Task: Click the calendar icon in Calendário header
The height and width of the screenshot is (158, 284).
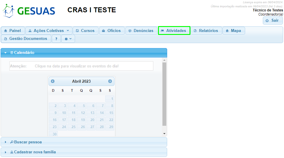Action: (x=12, y=53)
